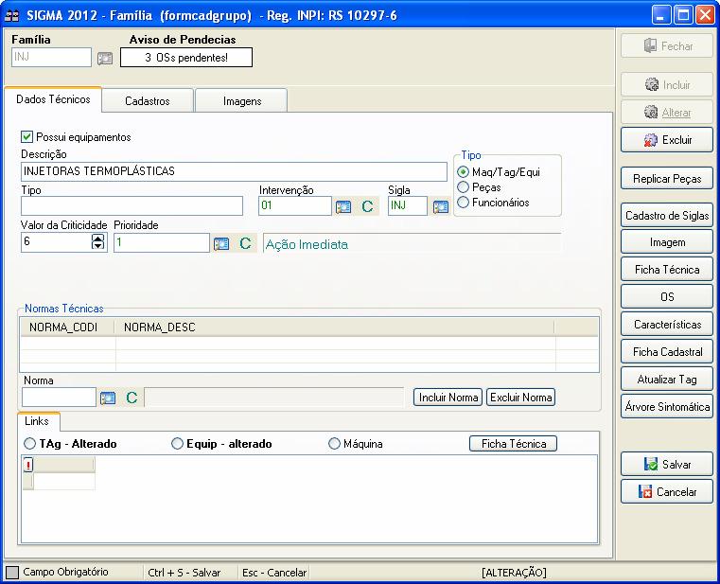Viewport: 720px width, 584px height.
Task: Open Cadastro de Siglas
Action: (667, 215)
